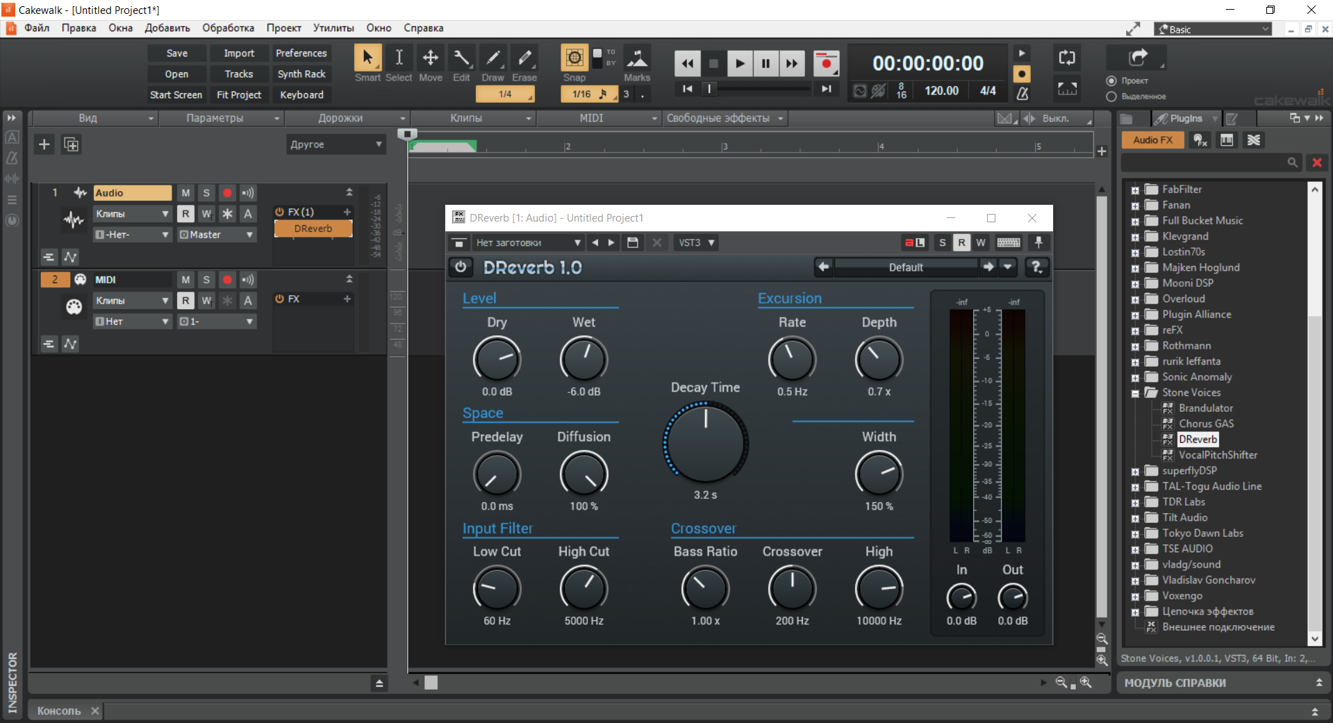This screenshot has width=1333, height=723.
Task: Pin the DReverb plugin window
Action: [x=1038, y=242]
